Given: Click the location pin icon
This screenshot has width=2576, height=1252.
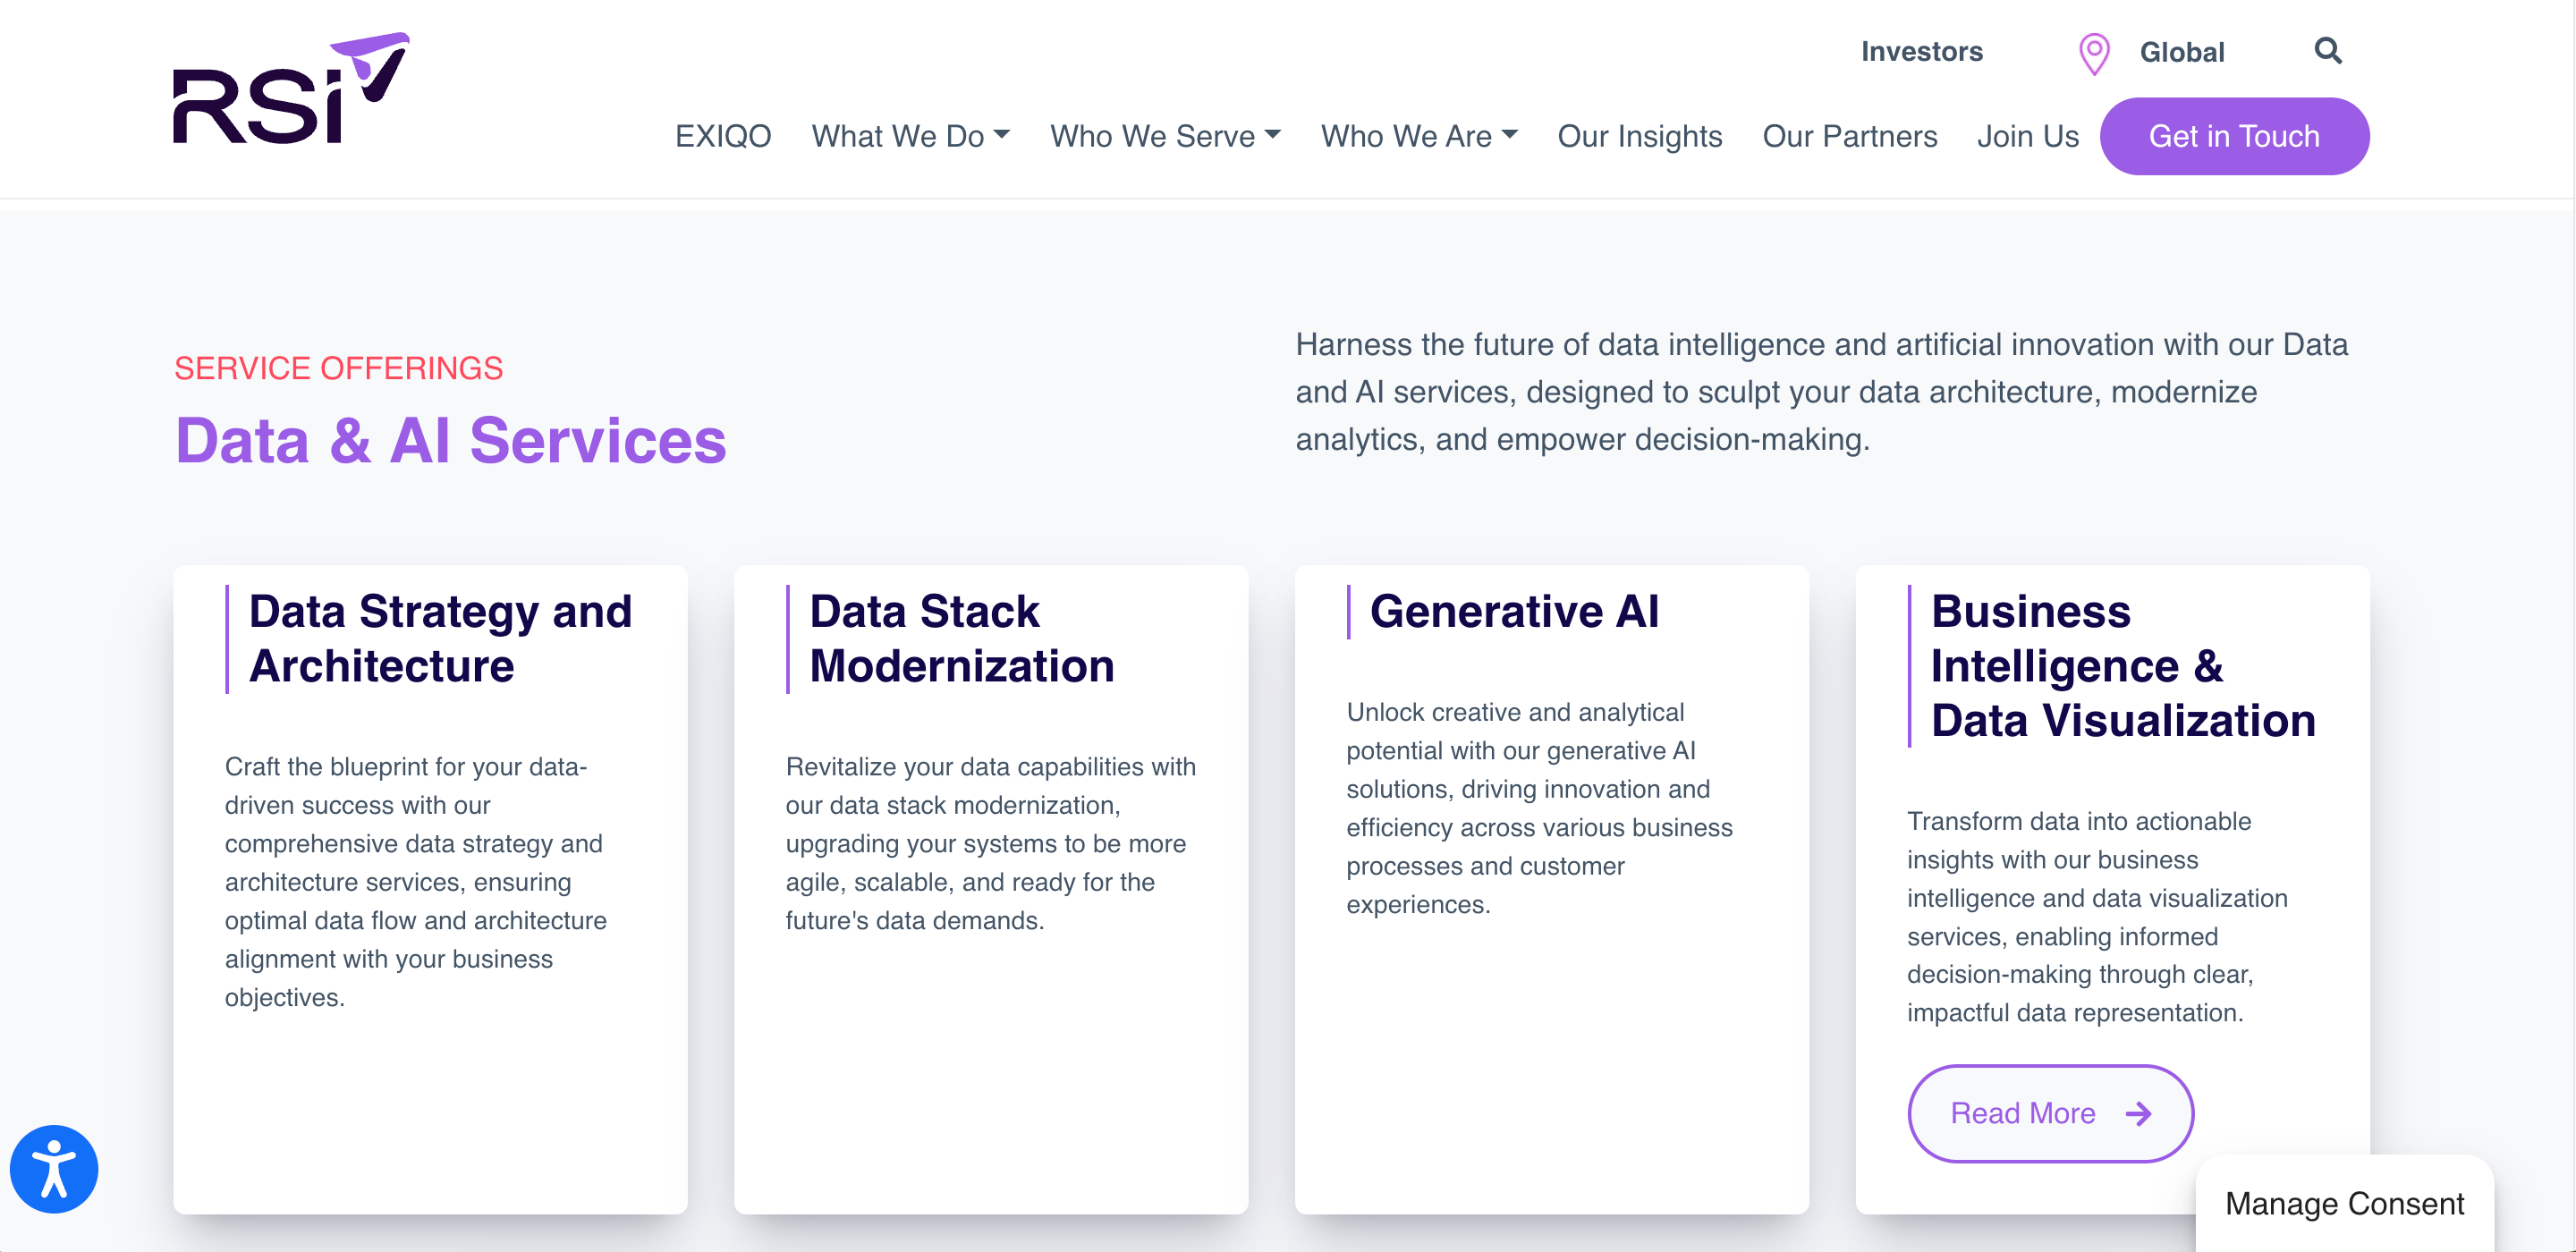Looking at the screenshot, I should [2094, 53].
